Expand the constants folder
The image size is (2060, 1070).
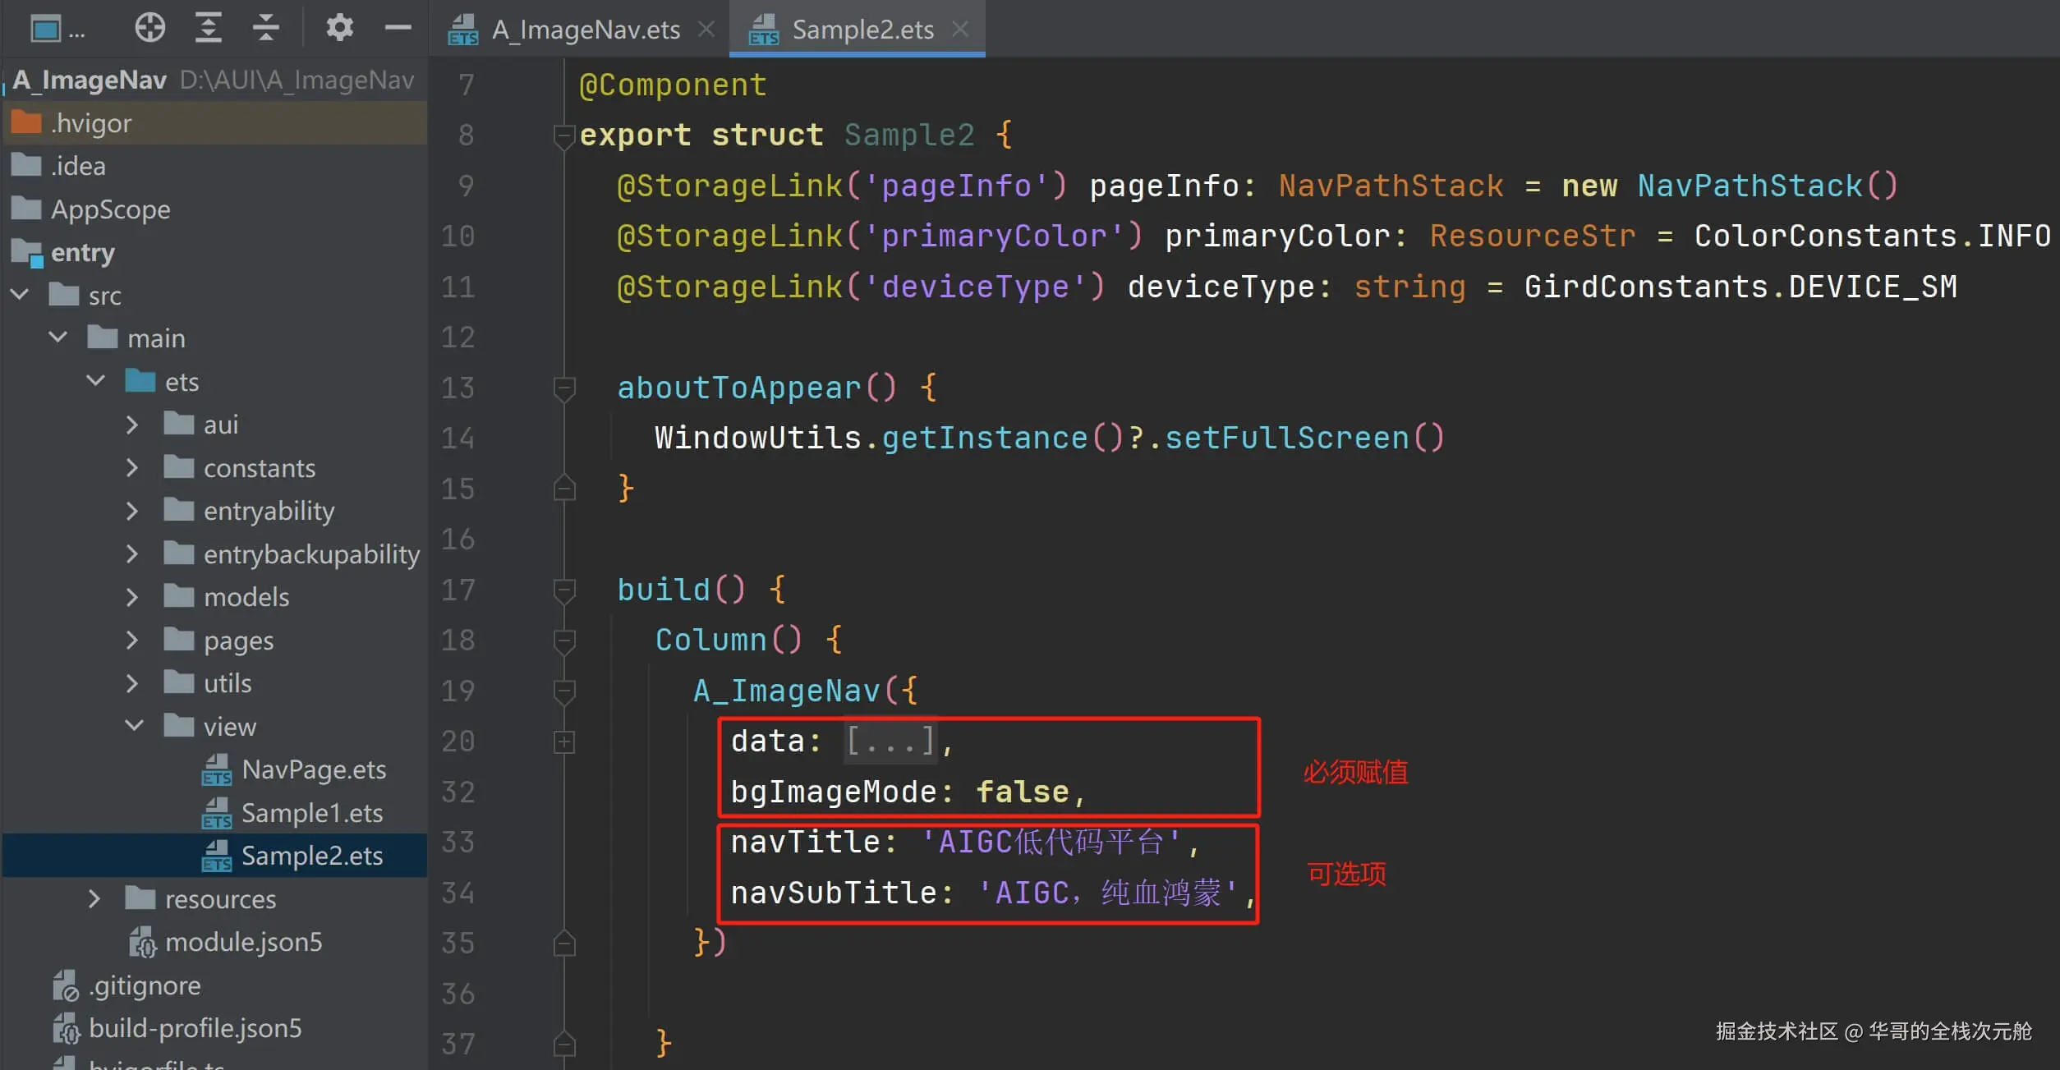tap(131, 468)
